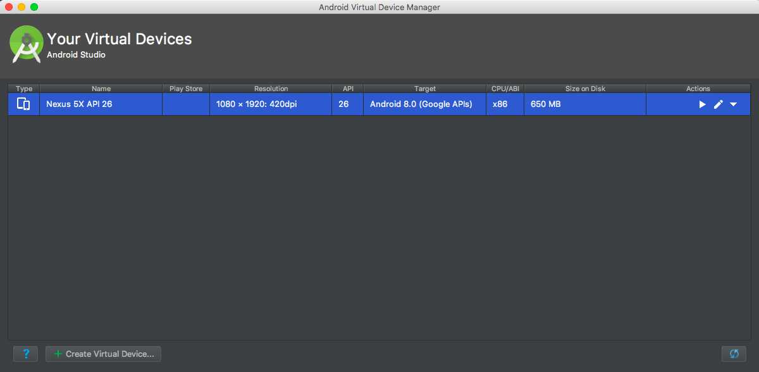Click the 650 MB size cell
759x372 pixels.
(585, 104)
